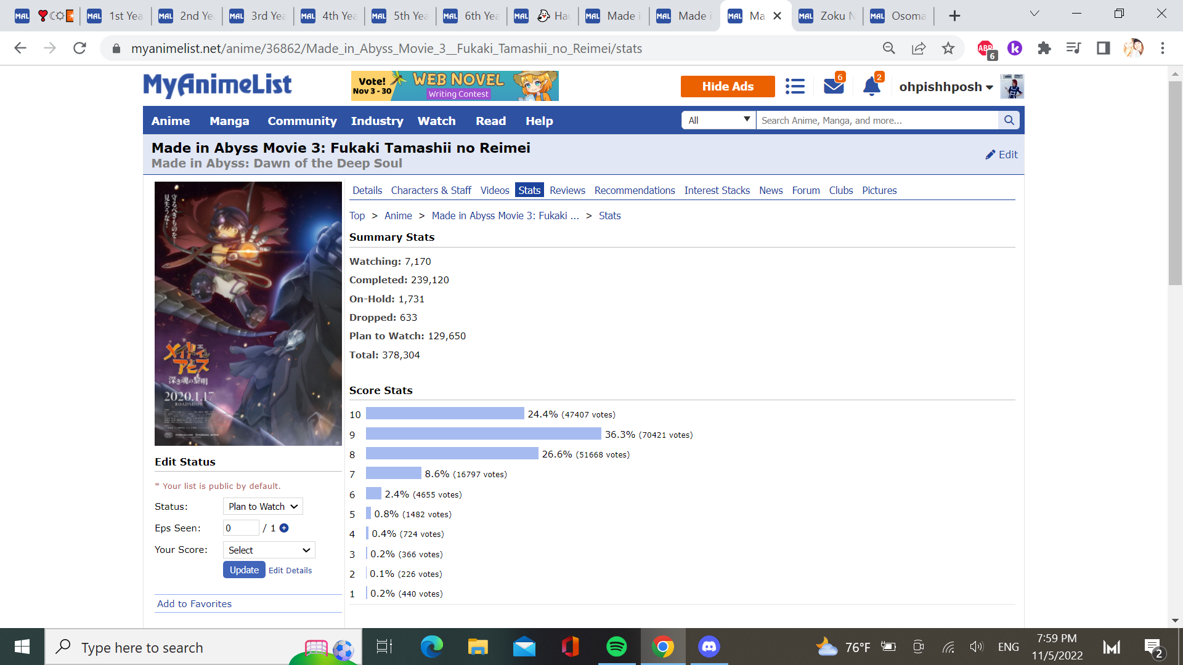Click the Hide Ads button
This screenshot has width=1183, height=665.
click(728, 86)
